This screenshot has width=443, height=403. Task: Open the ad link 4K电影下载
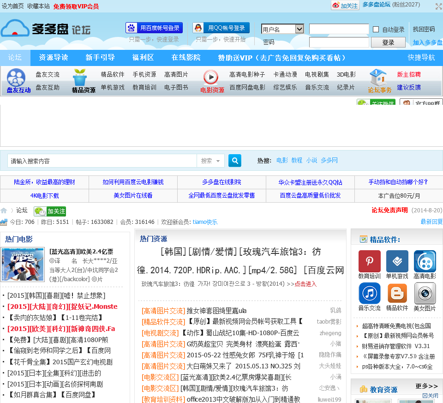click(x=44, y=196)
